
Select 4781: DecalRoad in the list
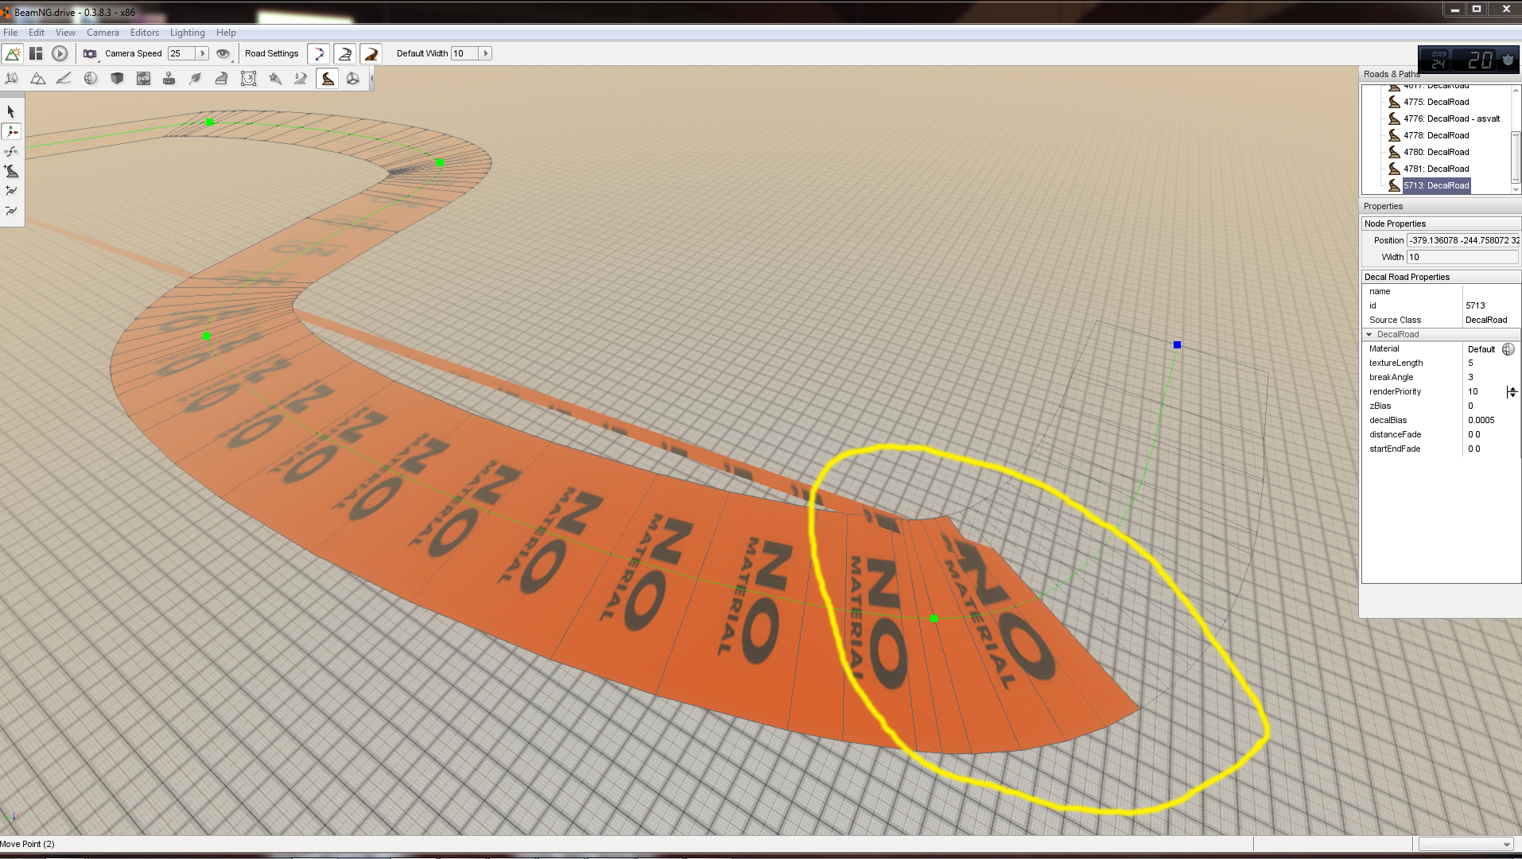(x=1436, y=169)
